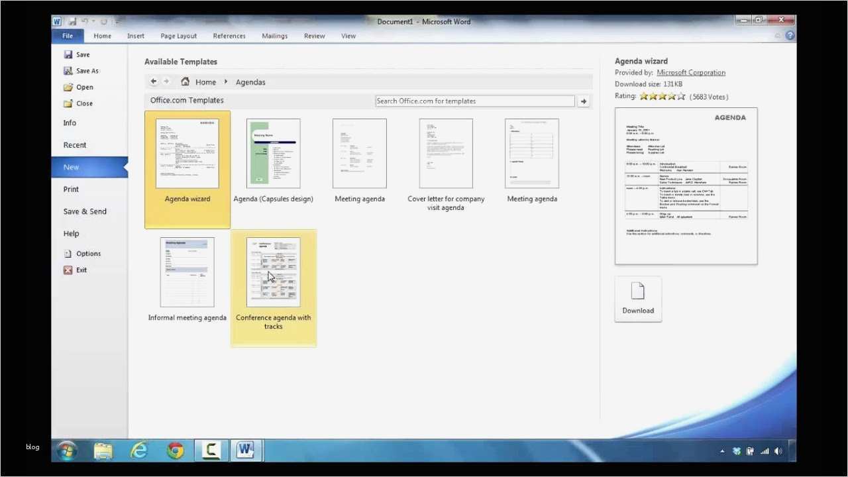Go back using the templates back arrow
848x477 pixels.
point(153,81)
